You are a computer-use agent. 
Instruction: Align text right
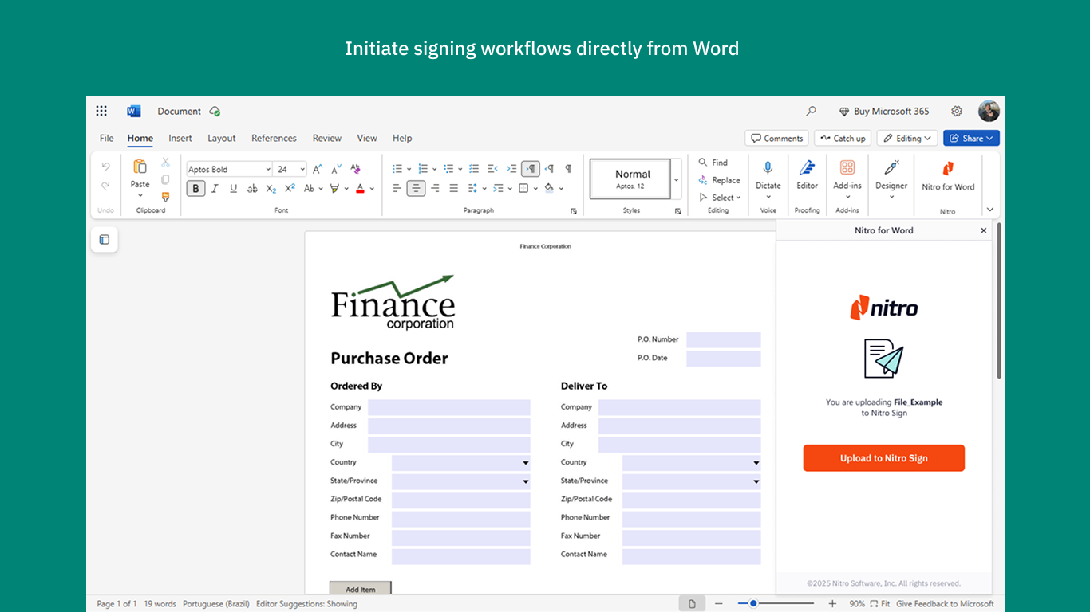pyautogui.click(x=435, y=189)
